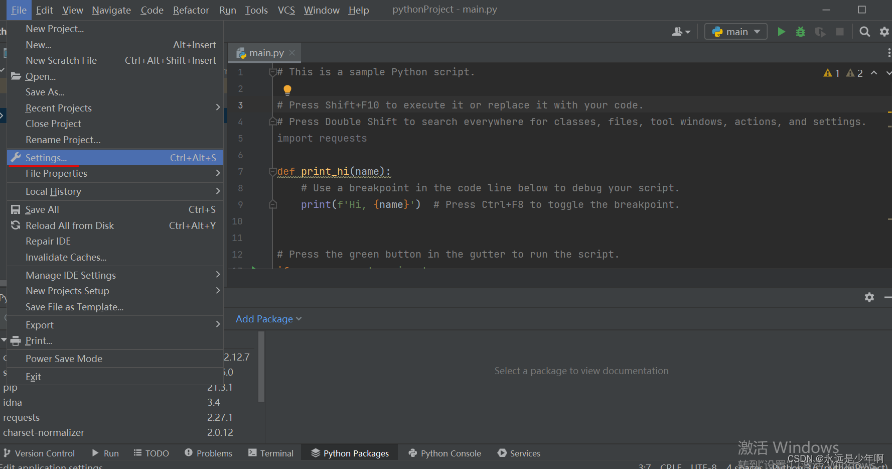This screenshot has height=469, width=892.
Task: Select Close Project entry
Action: tap(115, 124)
